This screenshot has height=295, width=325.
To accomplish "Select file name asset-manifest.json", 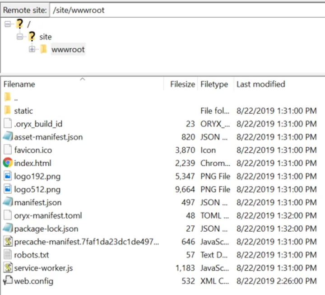I will click(48, 137).
